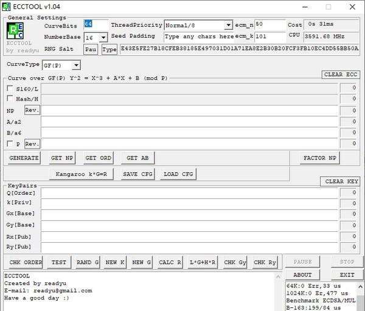Click SAVE CFG button

tap(137, 174)
